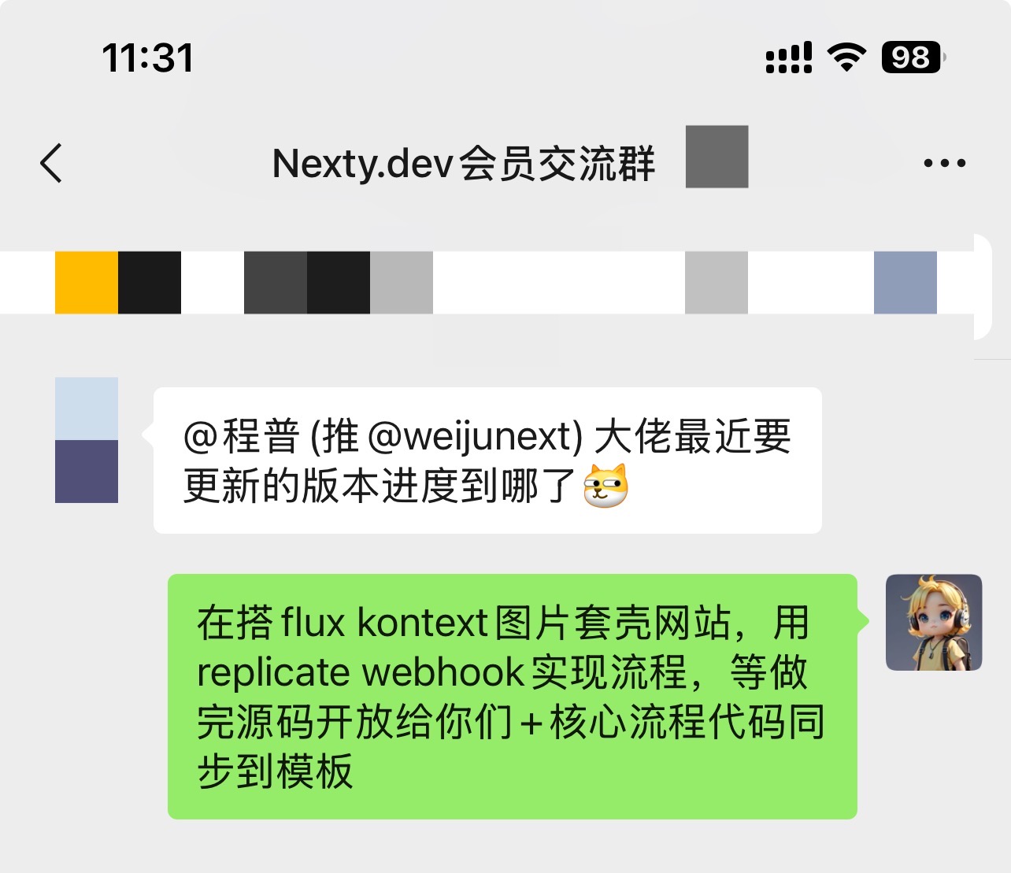Tap the battery indicator showing 98

[x=913, y=57]
